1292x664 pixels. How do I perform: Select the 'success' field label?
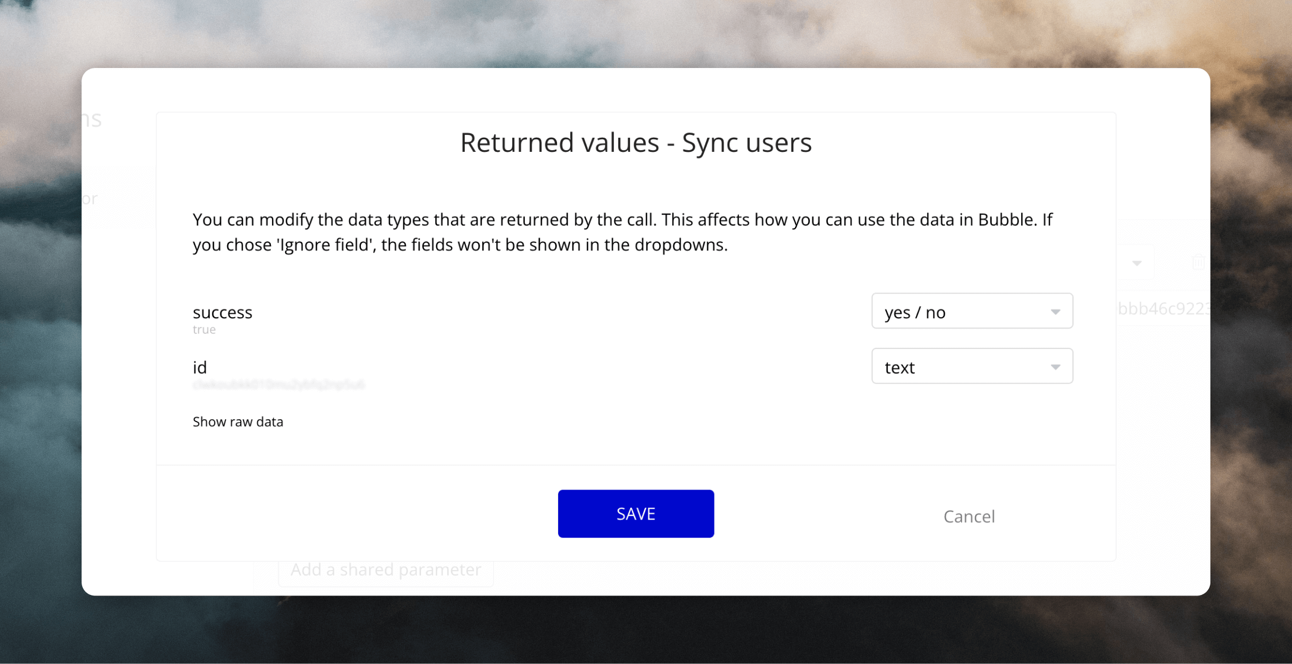[x=223, y=312]
